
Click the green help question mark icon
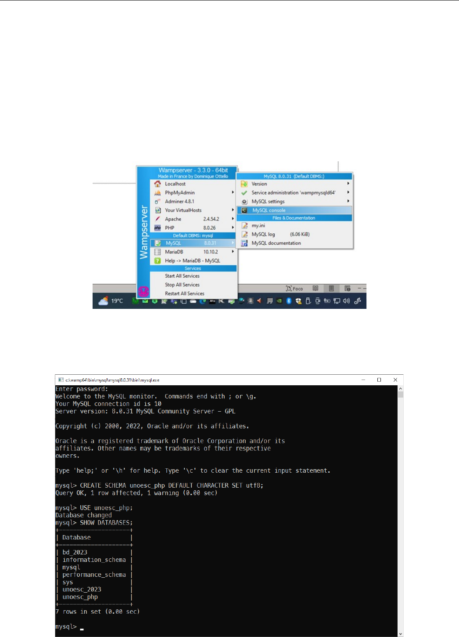[158, 261]
